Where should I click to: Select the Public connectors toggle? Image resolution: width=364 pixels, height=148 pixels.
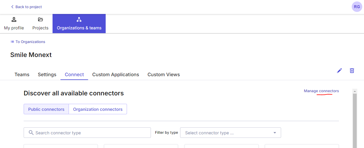point(46,109)
